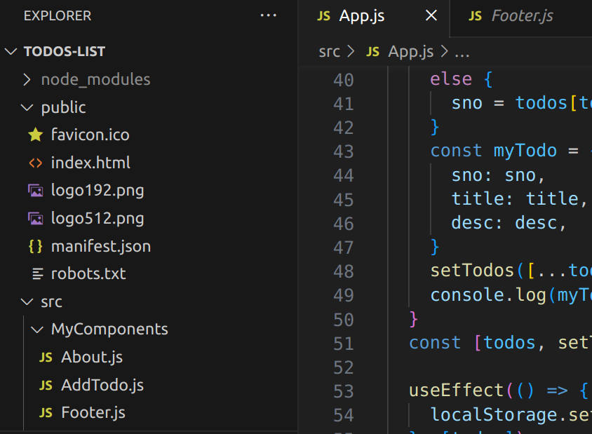This screenshot has height=434, width=592.
Task: Click the src breadcrumb segment
Action: 329,51
